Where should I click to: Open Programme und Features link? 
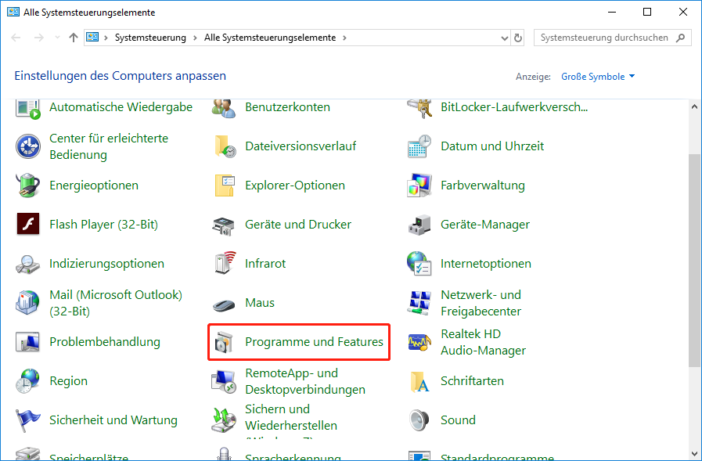[x=314, y=342]
